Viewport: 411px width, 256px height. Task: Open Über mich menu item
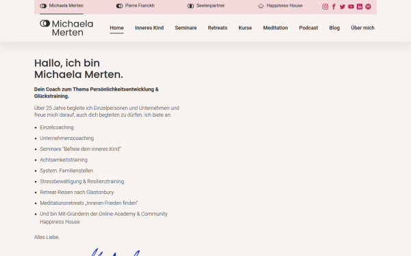362,28
